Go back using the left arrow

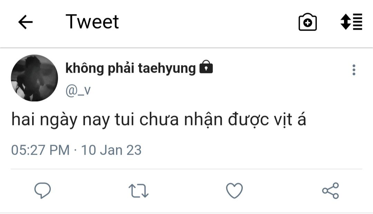pyautogui.click(x=26, y=22)
